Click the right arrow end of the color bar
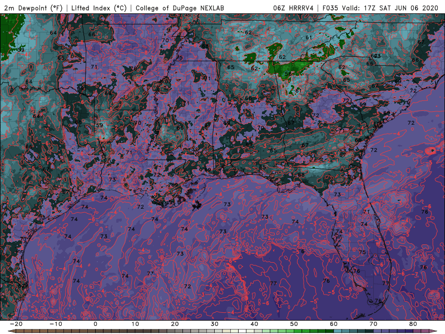The width and height of the screenshot is (445, 334). (434, 331)
